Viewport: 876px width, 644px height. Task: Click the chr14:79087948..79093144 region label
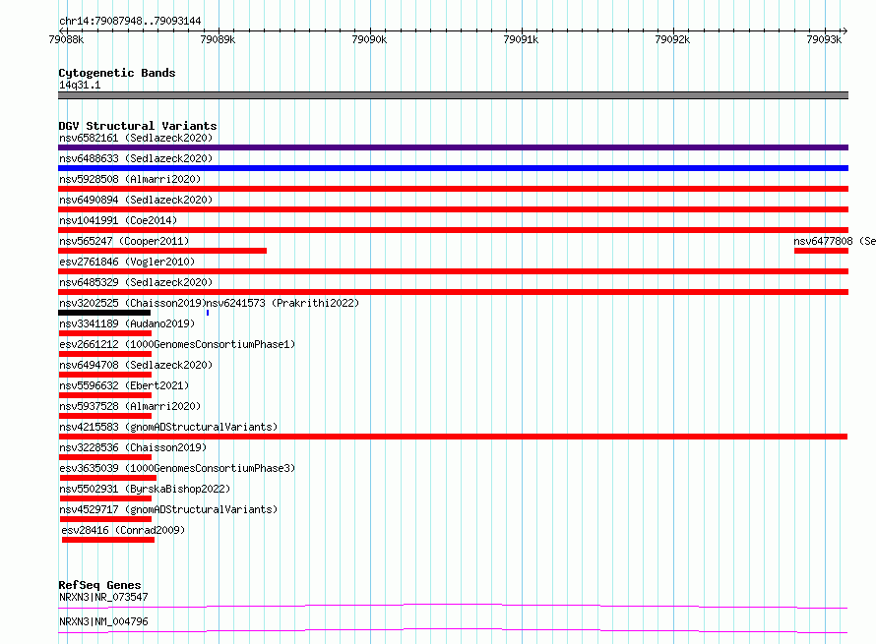point(130,22)
